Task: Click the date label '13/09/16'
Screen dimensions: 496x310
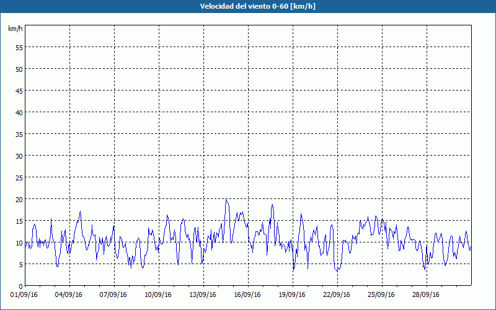Action: [x=203, y=295]
